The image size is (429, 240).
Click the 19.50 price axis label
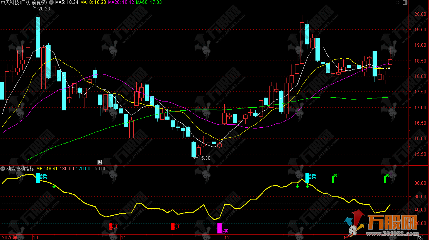click(x=420, y=30)
